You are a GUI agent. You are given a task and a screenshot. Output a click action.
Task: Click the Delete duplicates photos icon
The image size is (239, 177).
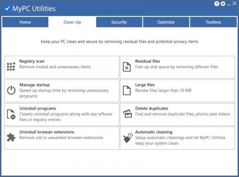[127, 114]
